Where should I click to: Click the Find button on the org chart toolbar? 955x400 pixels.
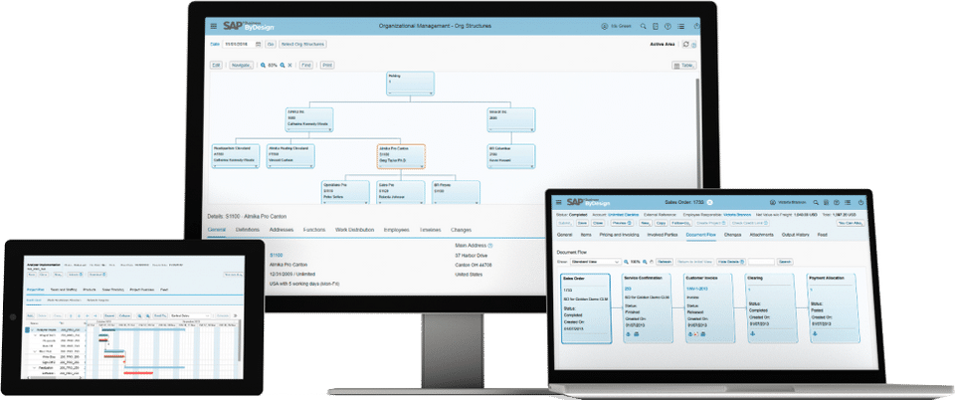point(305,65)
